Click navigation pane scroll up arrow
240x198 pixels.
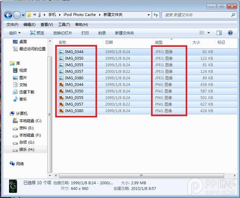(50, 41)
